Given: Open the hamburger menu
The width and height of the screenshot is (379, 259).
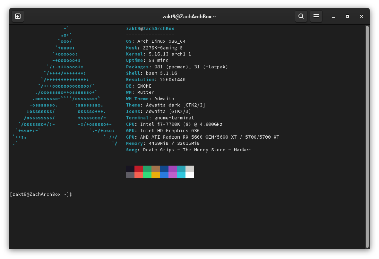Looking at the screenshot, I should tap(316, 16).
